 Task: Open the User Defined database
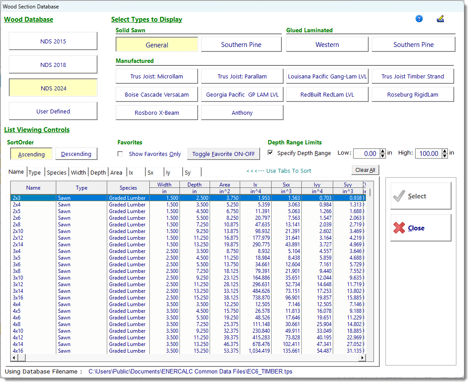pyautogui.click(x=53, y=111)
